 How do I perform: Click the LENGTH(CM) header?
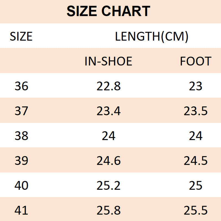pos(152,36)
